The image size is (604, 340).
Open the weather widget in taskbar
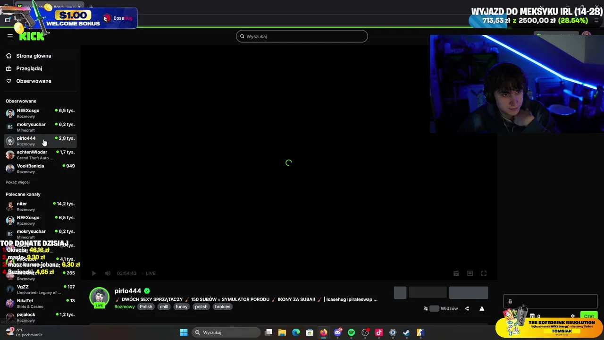click(x=24, y=332)
